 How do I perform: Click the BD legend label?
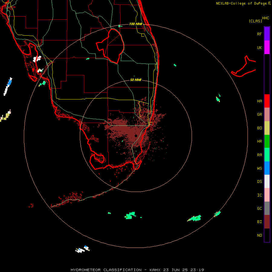(x=259, y=128)
